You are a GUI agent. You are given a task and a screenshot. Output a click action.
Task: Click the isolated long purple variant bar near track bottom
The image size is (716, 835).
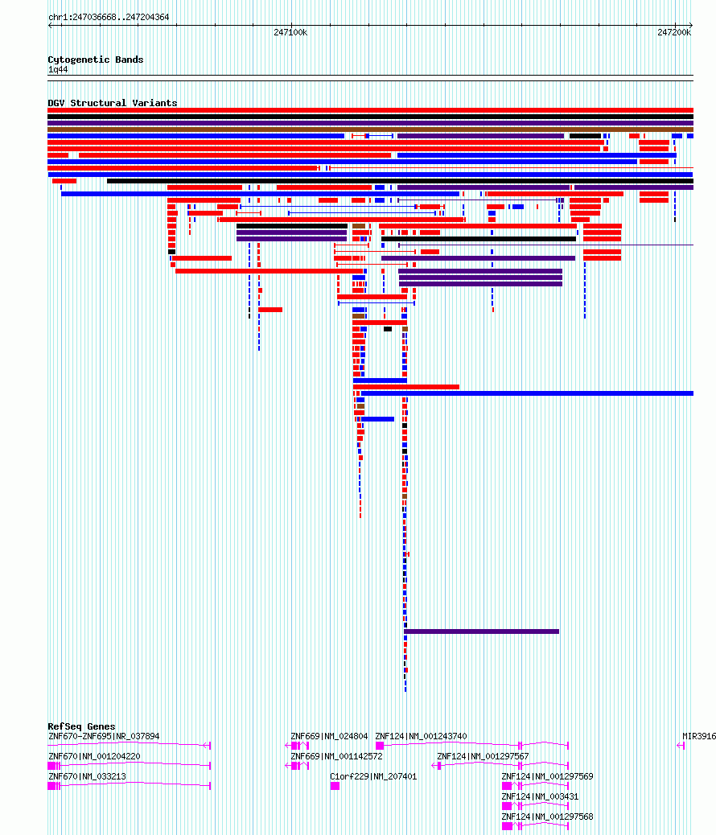pyautogui.click(x=482, y=631)
